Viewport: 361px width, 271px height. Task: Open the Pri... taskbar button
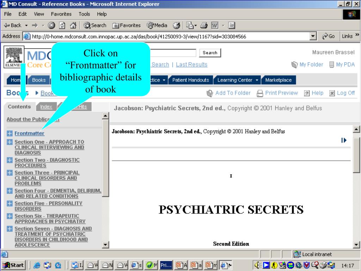(x=166, y=265)
